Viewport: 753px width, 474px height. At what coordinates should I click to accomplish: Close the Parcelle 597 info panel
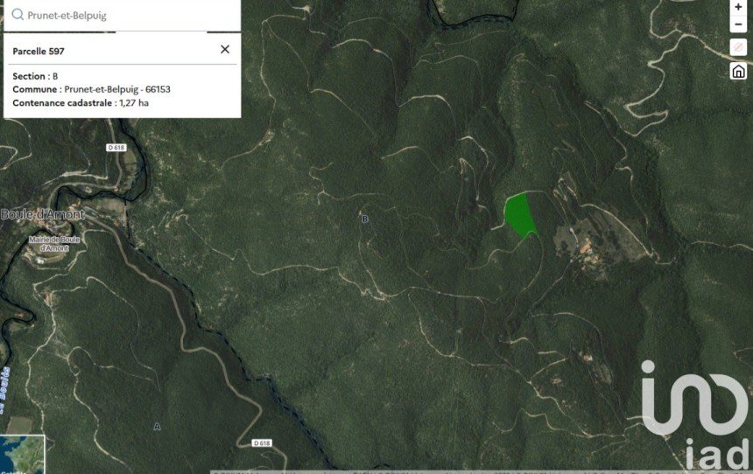coord(225,50)
